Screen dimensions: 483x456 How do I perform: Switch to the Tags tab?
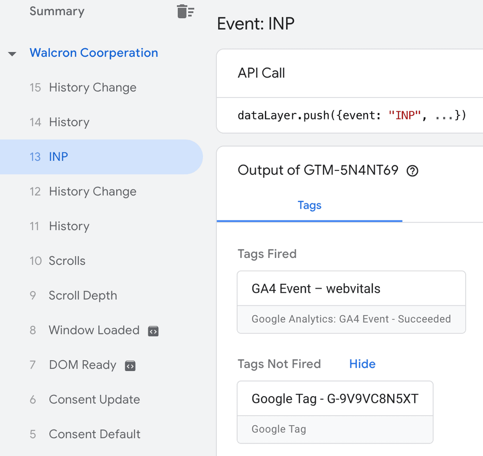pyautogui.click(x=309, y=205)
